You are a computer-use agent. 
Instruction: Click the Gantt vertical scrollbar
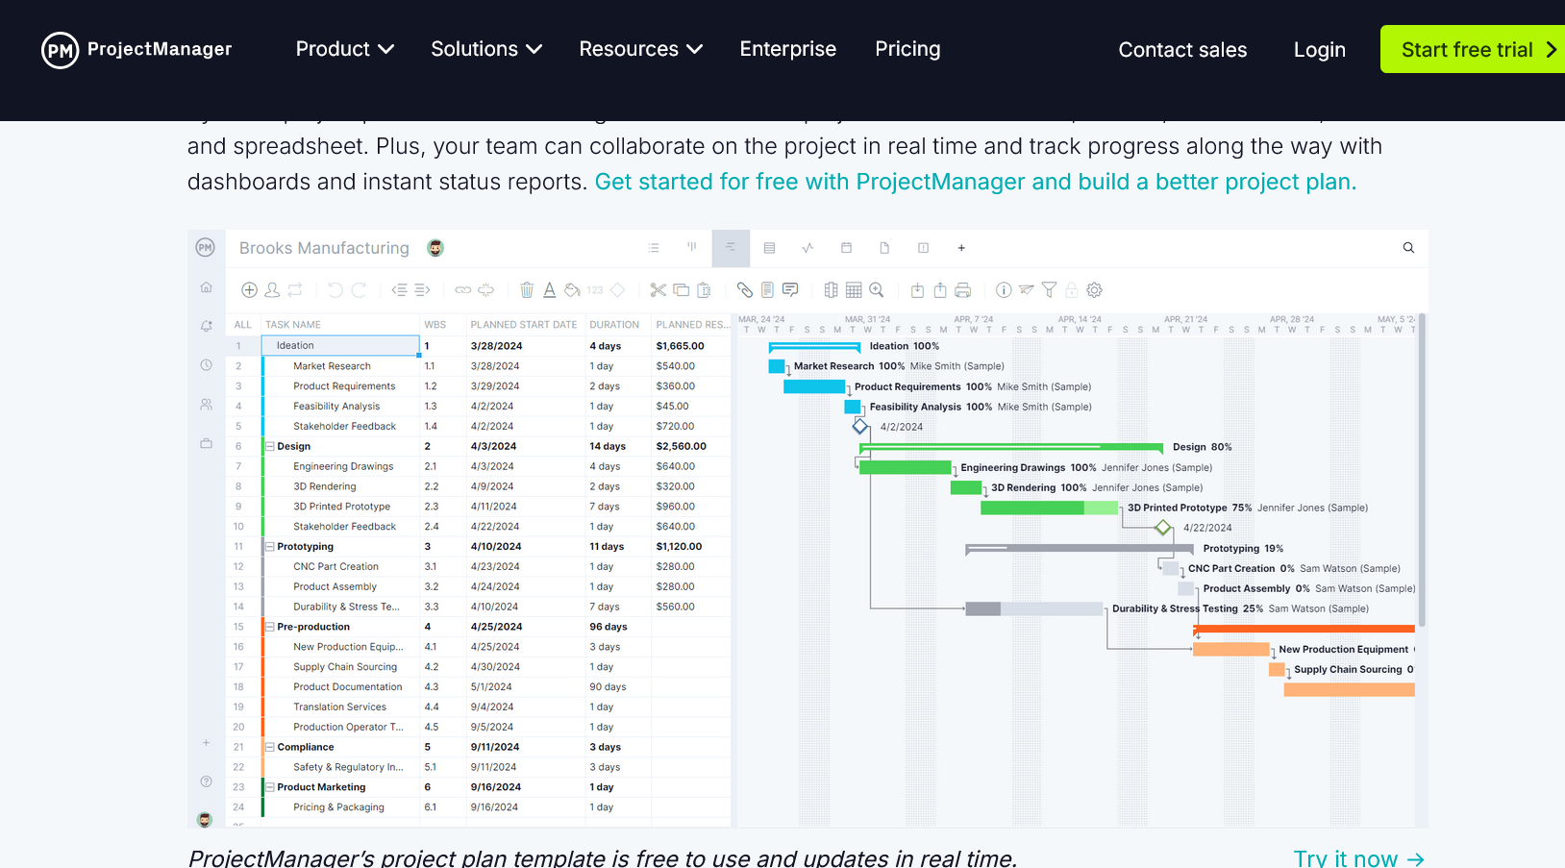coord(1422,471)
